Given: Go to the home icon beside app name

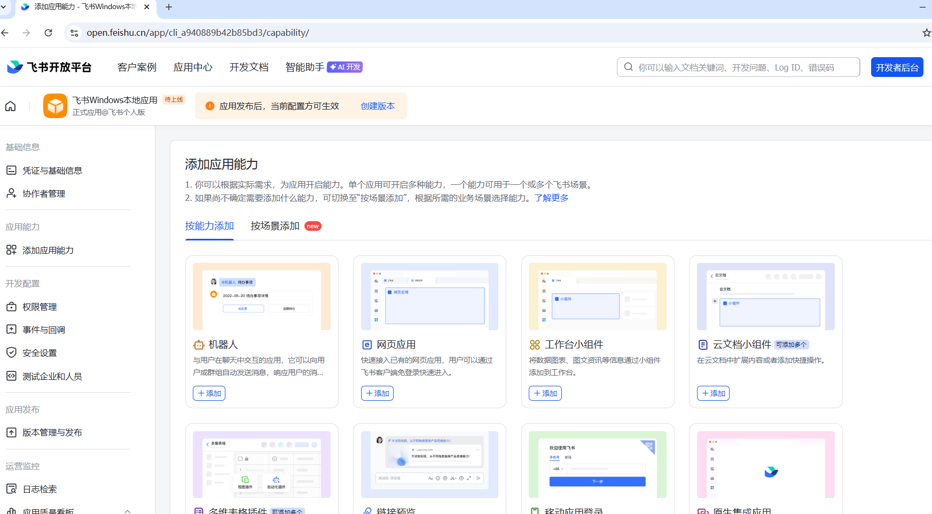Looking at the screenshot, I should pos(10,106).
